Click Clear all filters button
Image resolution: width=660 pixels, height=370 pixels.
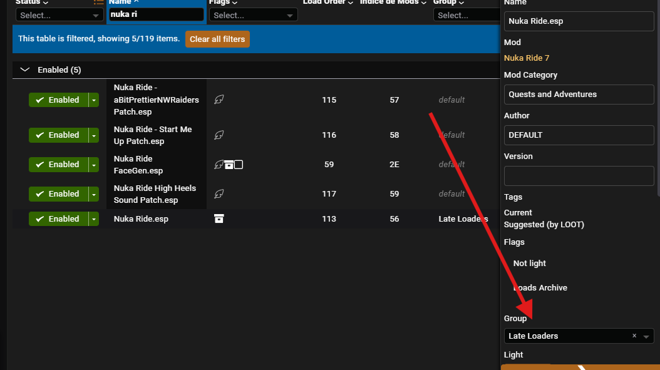tap(218, 39)
